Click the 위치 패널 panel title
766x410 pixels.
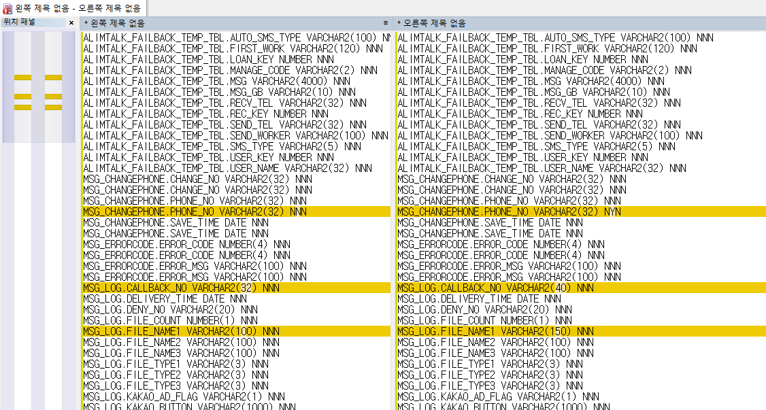pyautogui.click(x=20, y=22)
